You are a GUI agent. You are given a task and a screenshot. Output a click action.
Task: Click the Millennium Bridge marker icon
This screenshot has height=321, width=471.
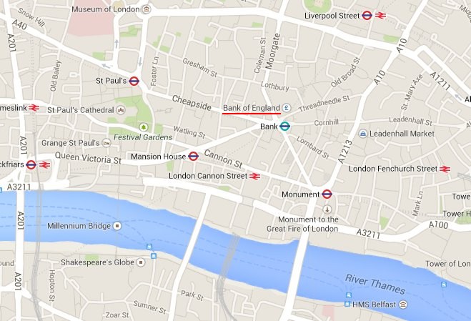(117, 226)
